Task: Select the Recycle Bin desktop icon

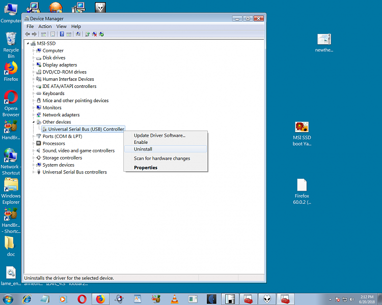Action: 11,45
